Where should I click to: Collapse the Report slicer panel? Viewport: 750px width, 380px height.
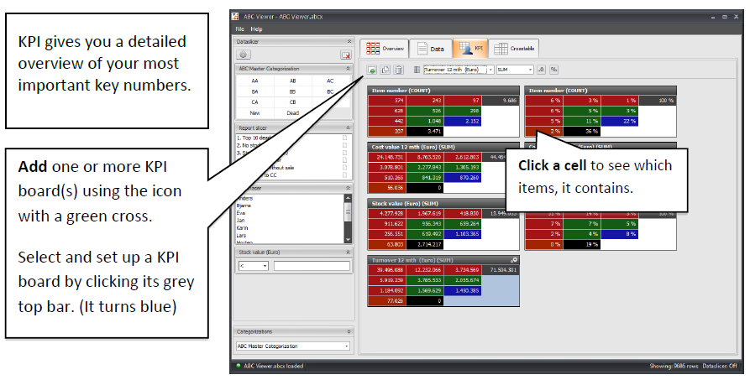[x=349, y=128]
